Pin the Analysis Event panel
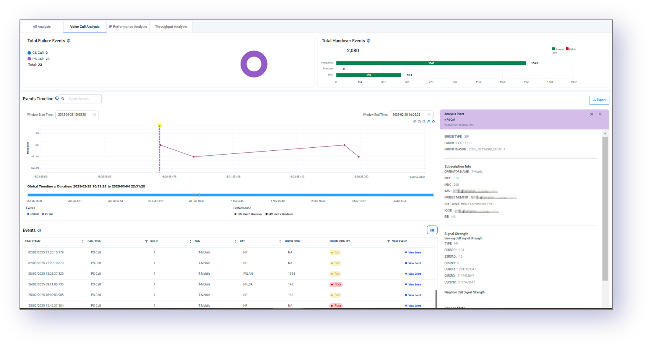Screen dimensions: 648x345 591,114
